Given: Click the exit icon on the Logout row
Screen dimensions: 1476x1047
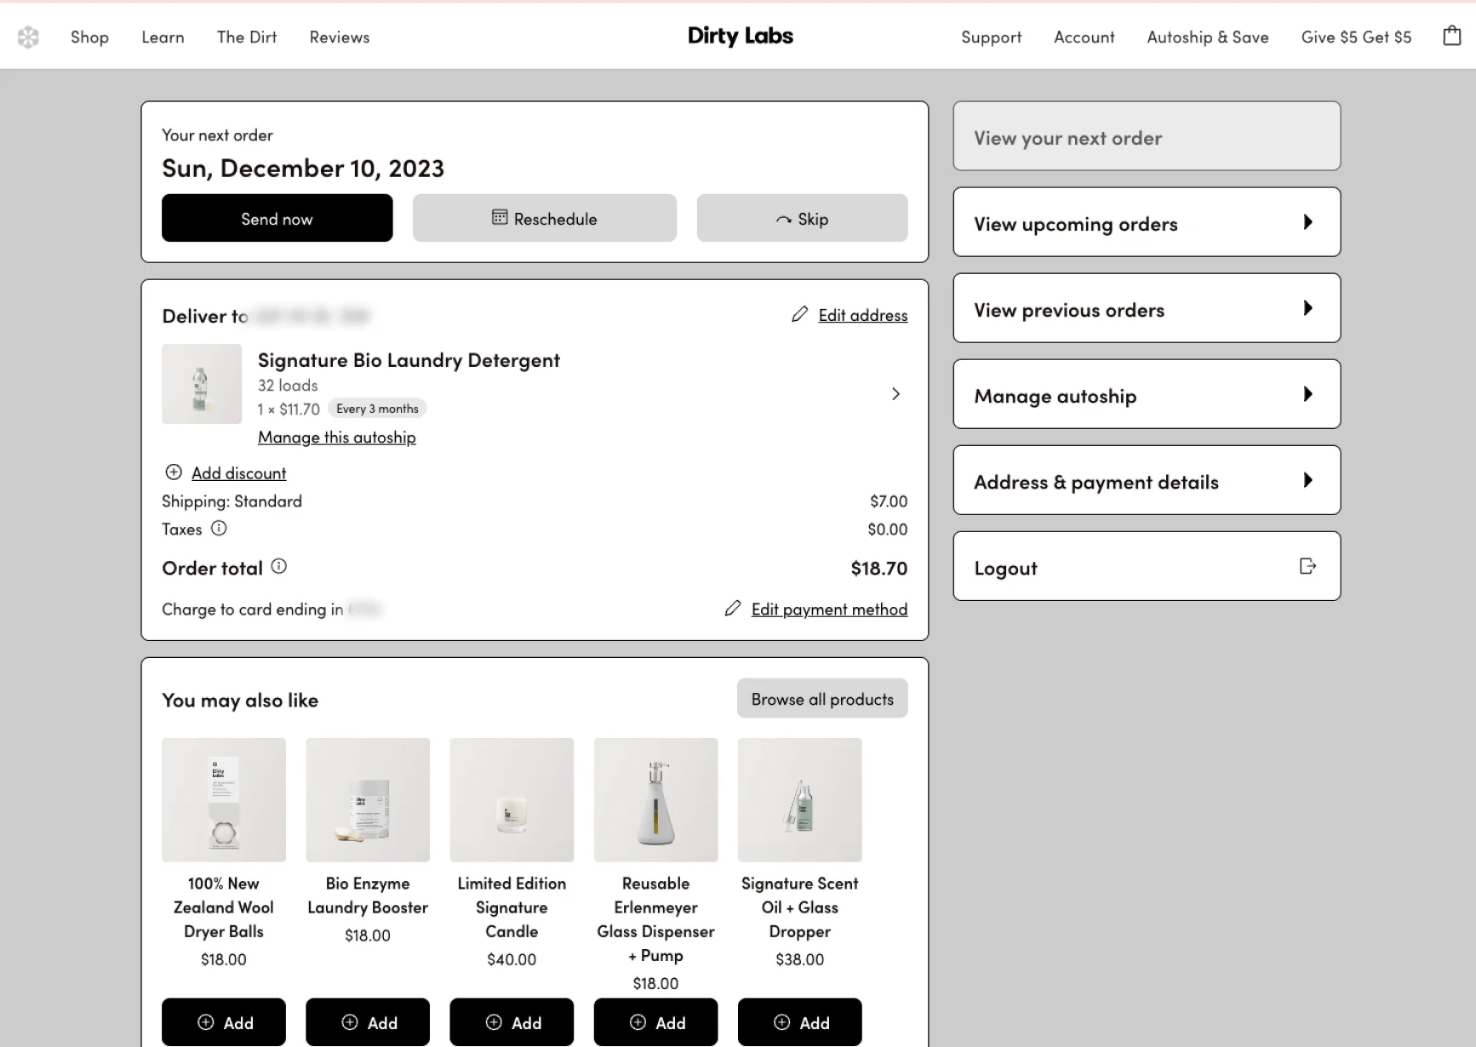Looking at the screenshot, I should click(1307, 566).
